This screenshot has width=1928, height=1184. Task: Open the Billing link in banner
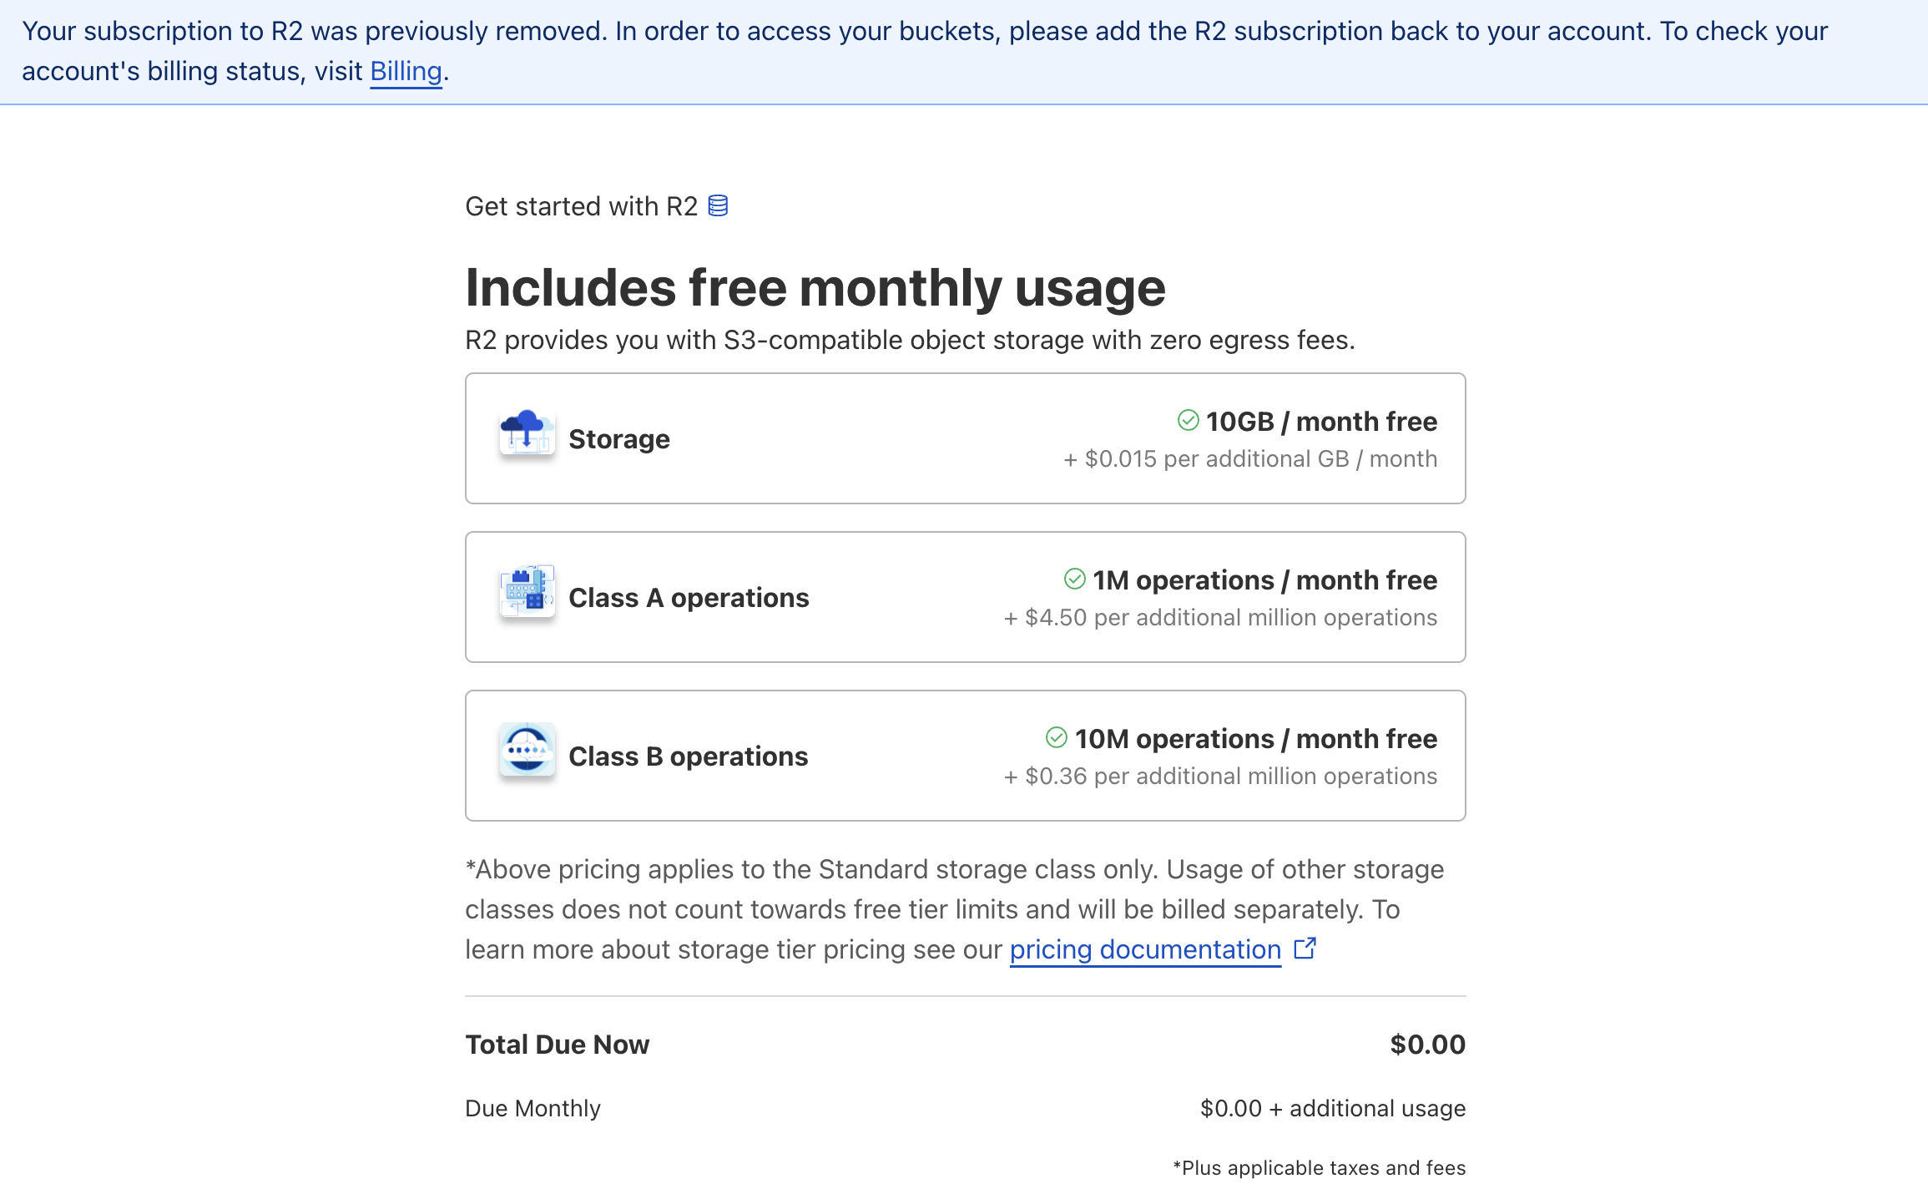click(x=406, y=72)
